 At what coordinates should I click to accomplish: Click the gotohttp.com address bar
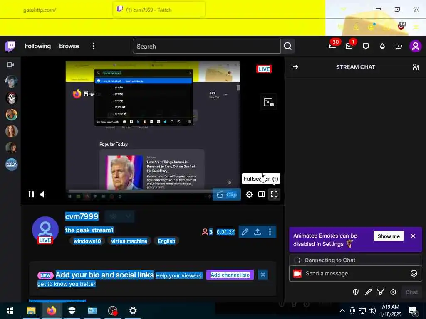coord(40,10)
